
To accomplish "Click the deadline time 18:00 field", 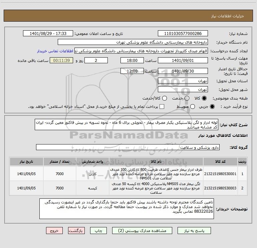I will click(x=132, y=60).
